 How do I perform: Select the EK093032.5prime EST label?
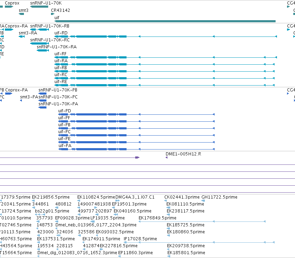[x=115, y=232]
